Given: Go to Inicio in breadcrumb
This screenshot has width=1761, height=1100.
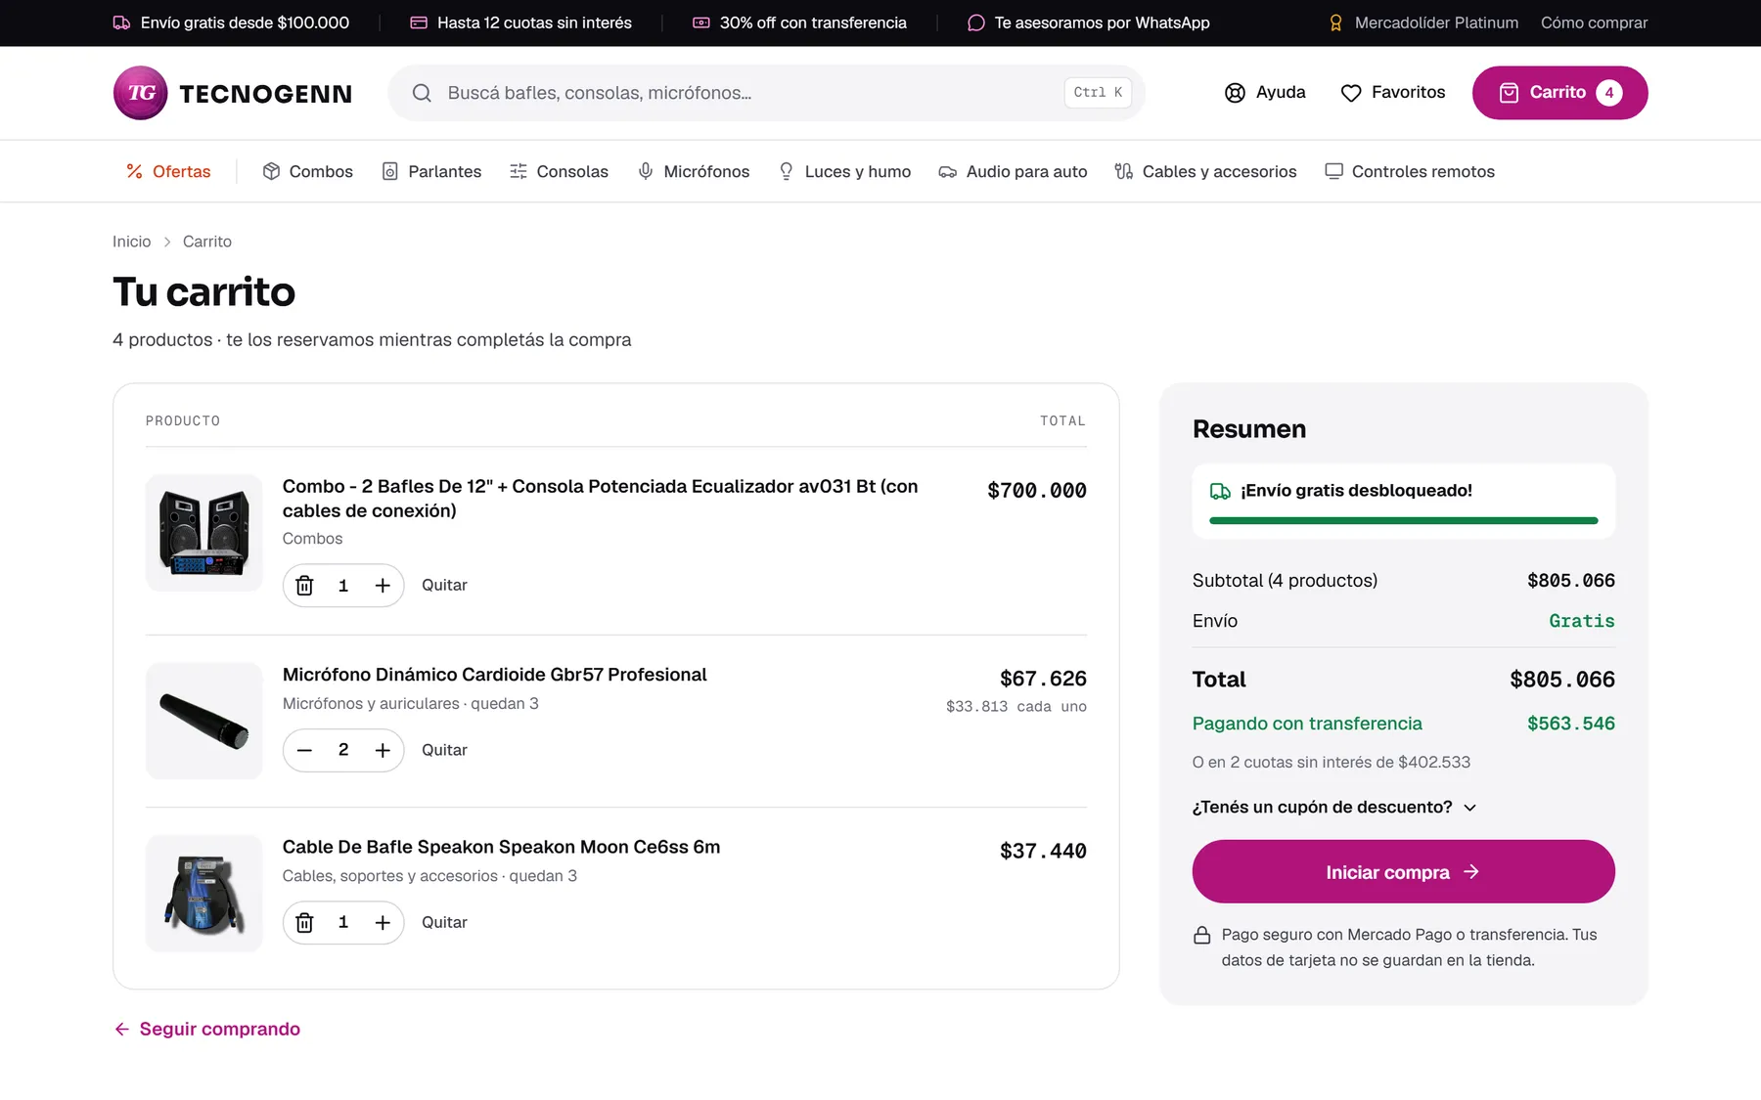Looking at the screenshot, I should tap(131, 242).
